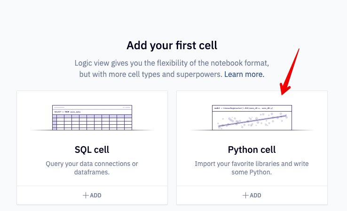347x211 pixels.
Task: Add a SQL cell with ADD button
Action: pyautogui.click(x=92, y=196)
